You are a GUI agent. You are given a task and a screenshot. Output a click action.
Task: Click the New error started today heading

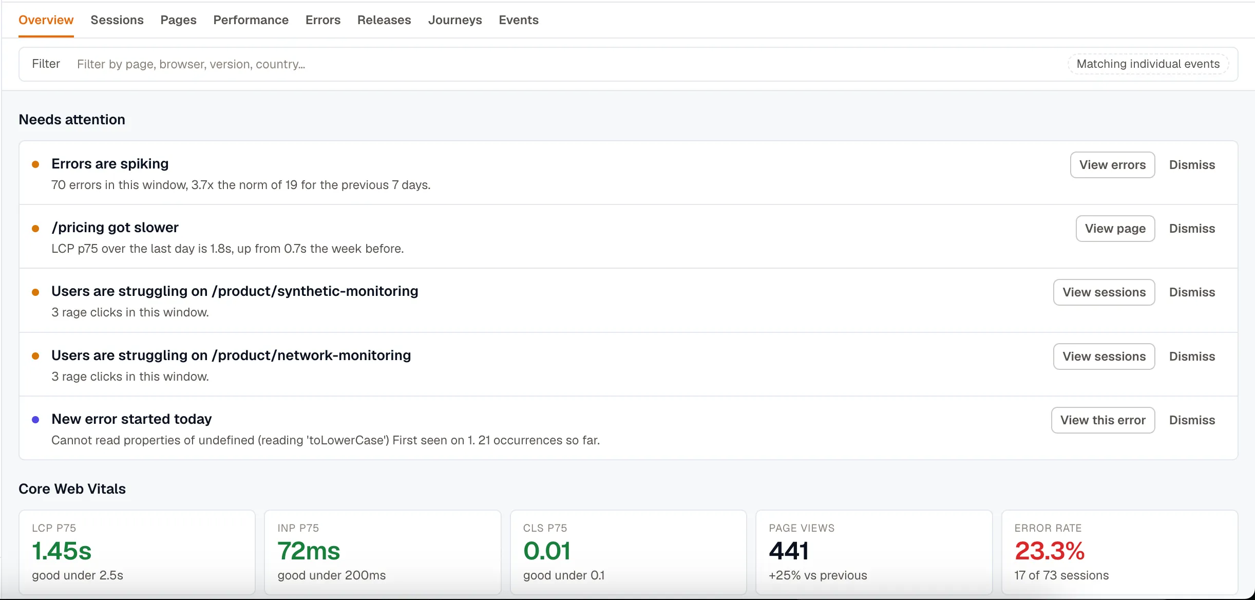[131, 419]
